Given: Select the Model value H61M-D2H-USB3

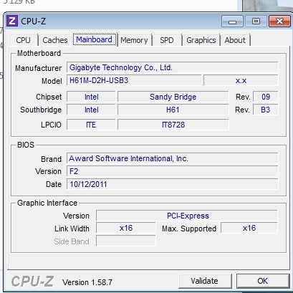Looking at the screenshot, I should [x=134, y=80].
